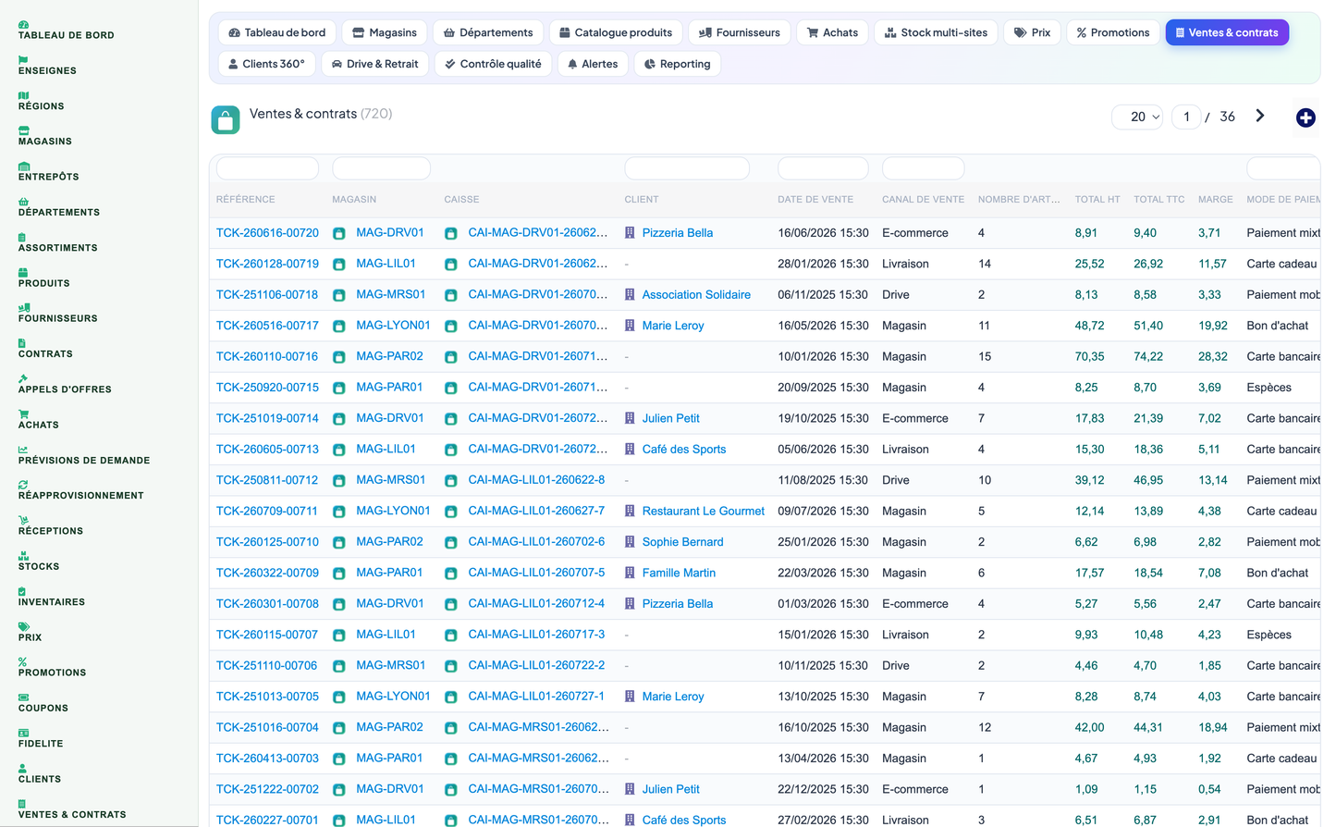This screenshot has width=1336, height=827.
Task: Select Espèces payment in row 00715
Action: [1269, 388]
